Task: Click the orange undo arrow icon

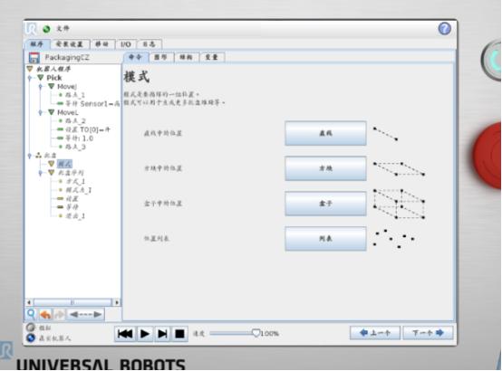Action: point(45,315)
